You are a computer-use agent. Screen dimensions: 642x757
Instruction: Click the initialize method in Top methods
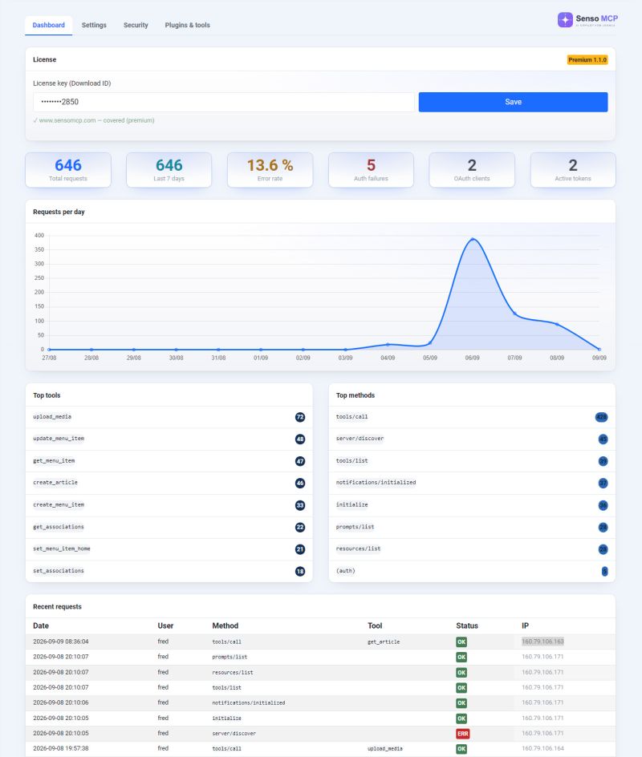click(351, 505)
